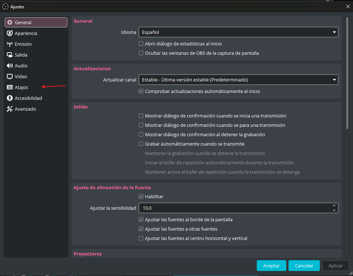Image resolution: width=353 pixels, height=276 pixels.
Task: Decrease sensibilidad with the down arrow
Action: point(334,210)
